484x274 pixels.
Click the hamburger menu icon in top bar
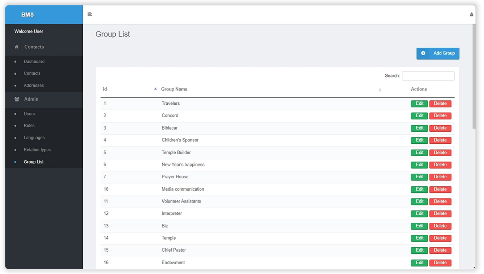click(x=90, y=14)
